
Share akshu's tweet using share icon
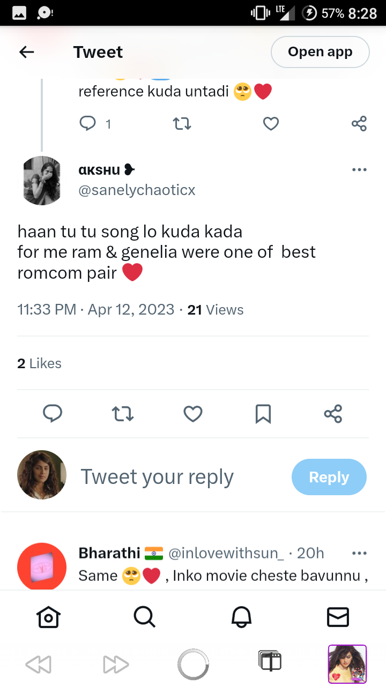tap(333, 414)
